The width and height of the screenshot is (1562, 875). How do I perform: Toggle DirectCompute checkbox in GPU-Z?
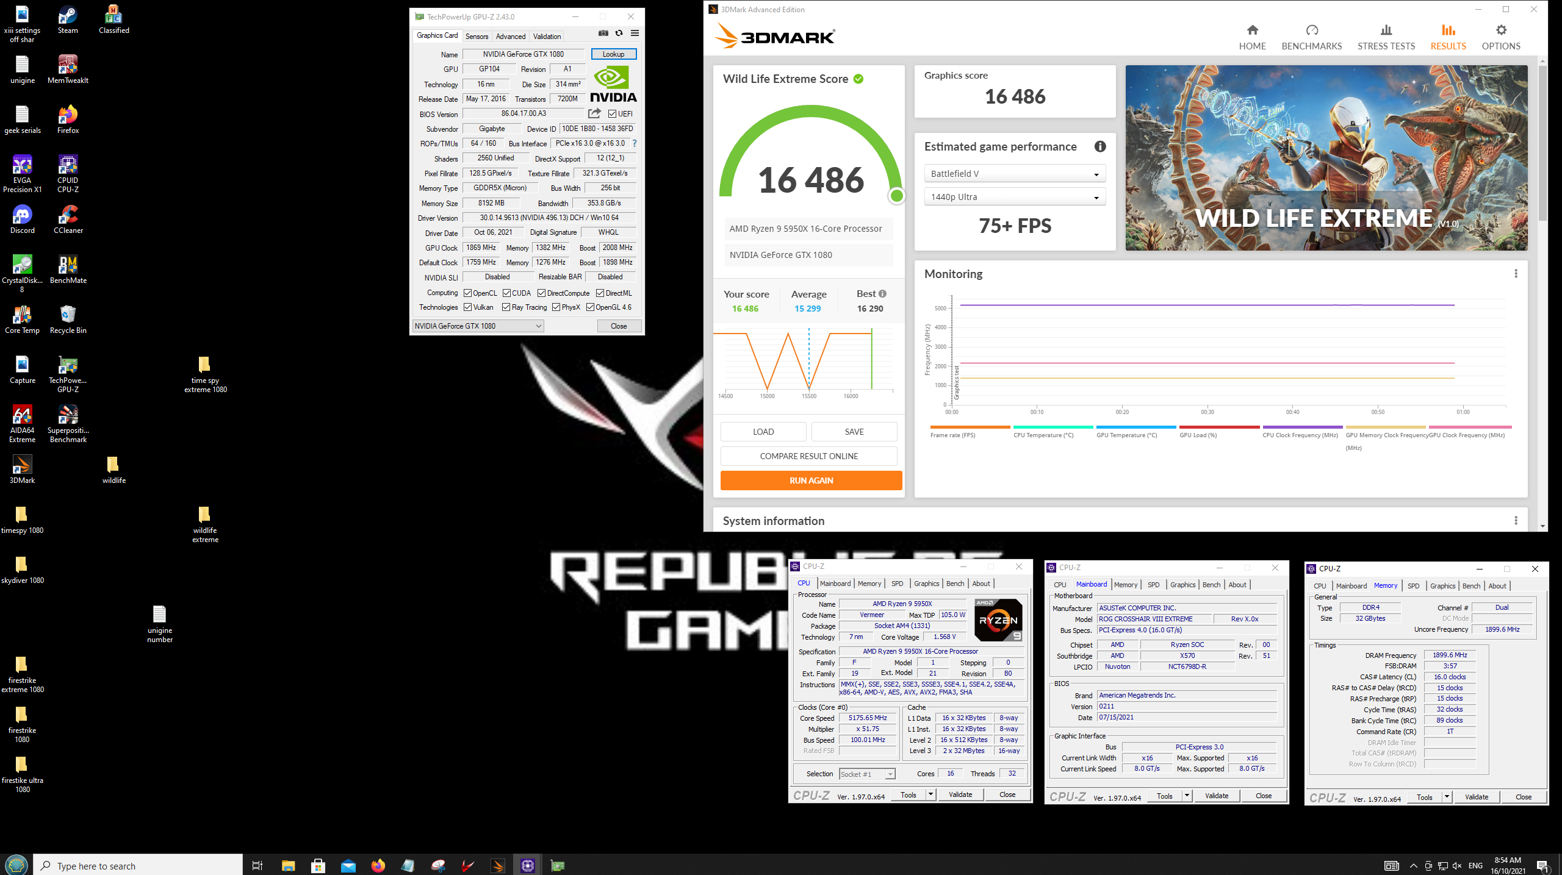[541, 293]
